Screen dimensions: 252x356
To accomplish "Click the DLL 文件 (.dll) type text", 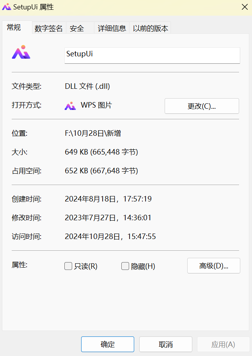I will [87, 86].
